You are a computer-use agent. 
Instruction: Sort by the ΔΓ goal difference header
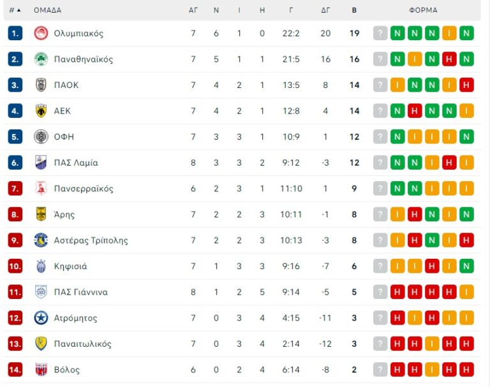coord(325,10)
